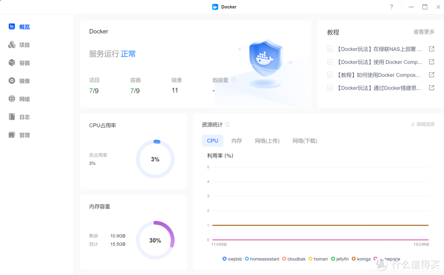The width and height of the screenshot is (444, 275).
Task: Click the 资源统计 info icon
Action: coord(227,125)
